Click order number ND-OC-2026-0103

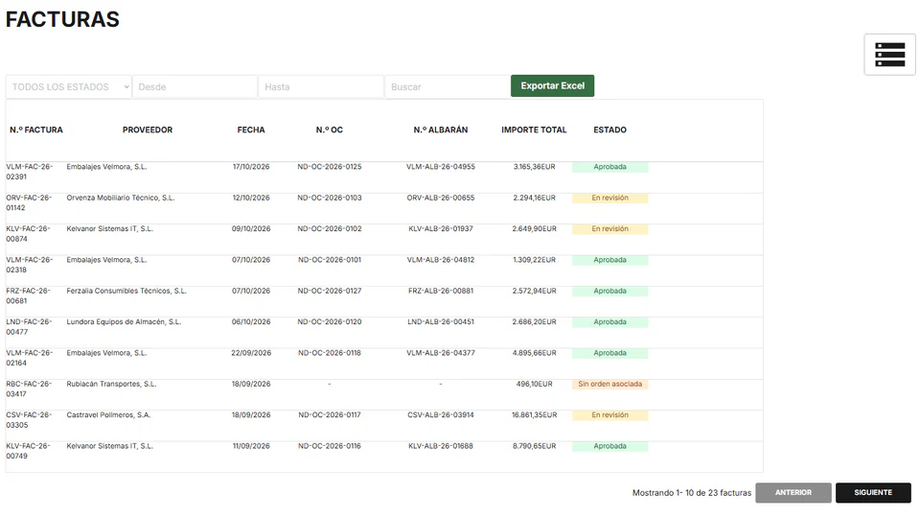tap(329, 198)
